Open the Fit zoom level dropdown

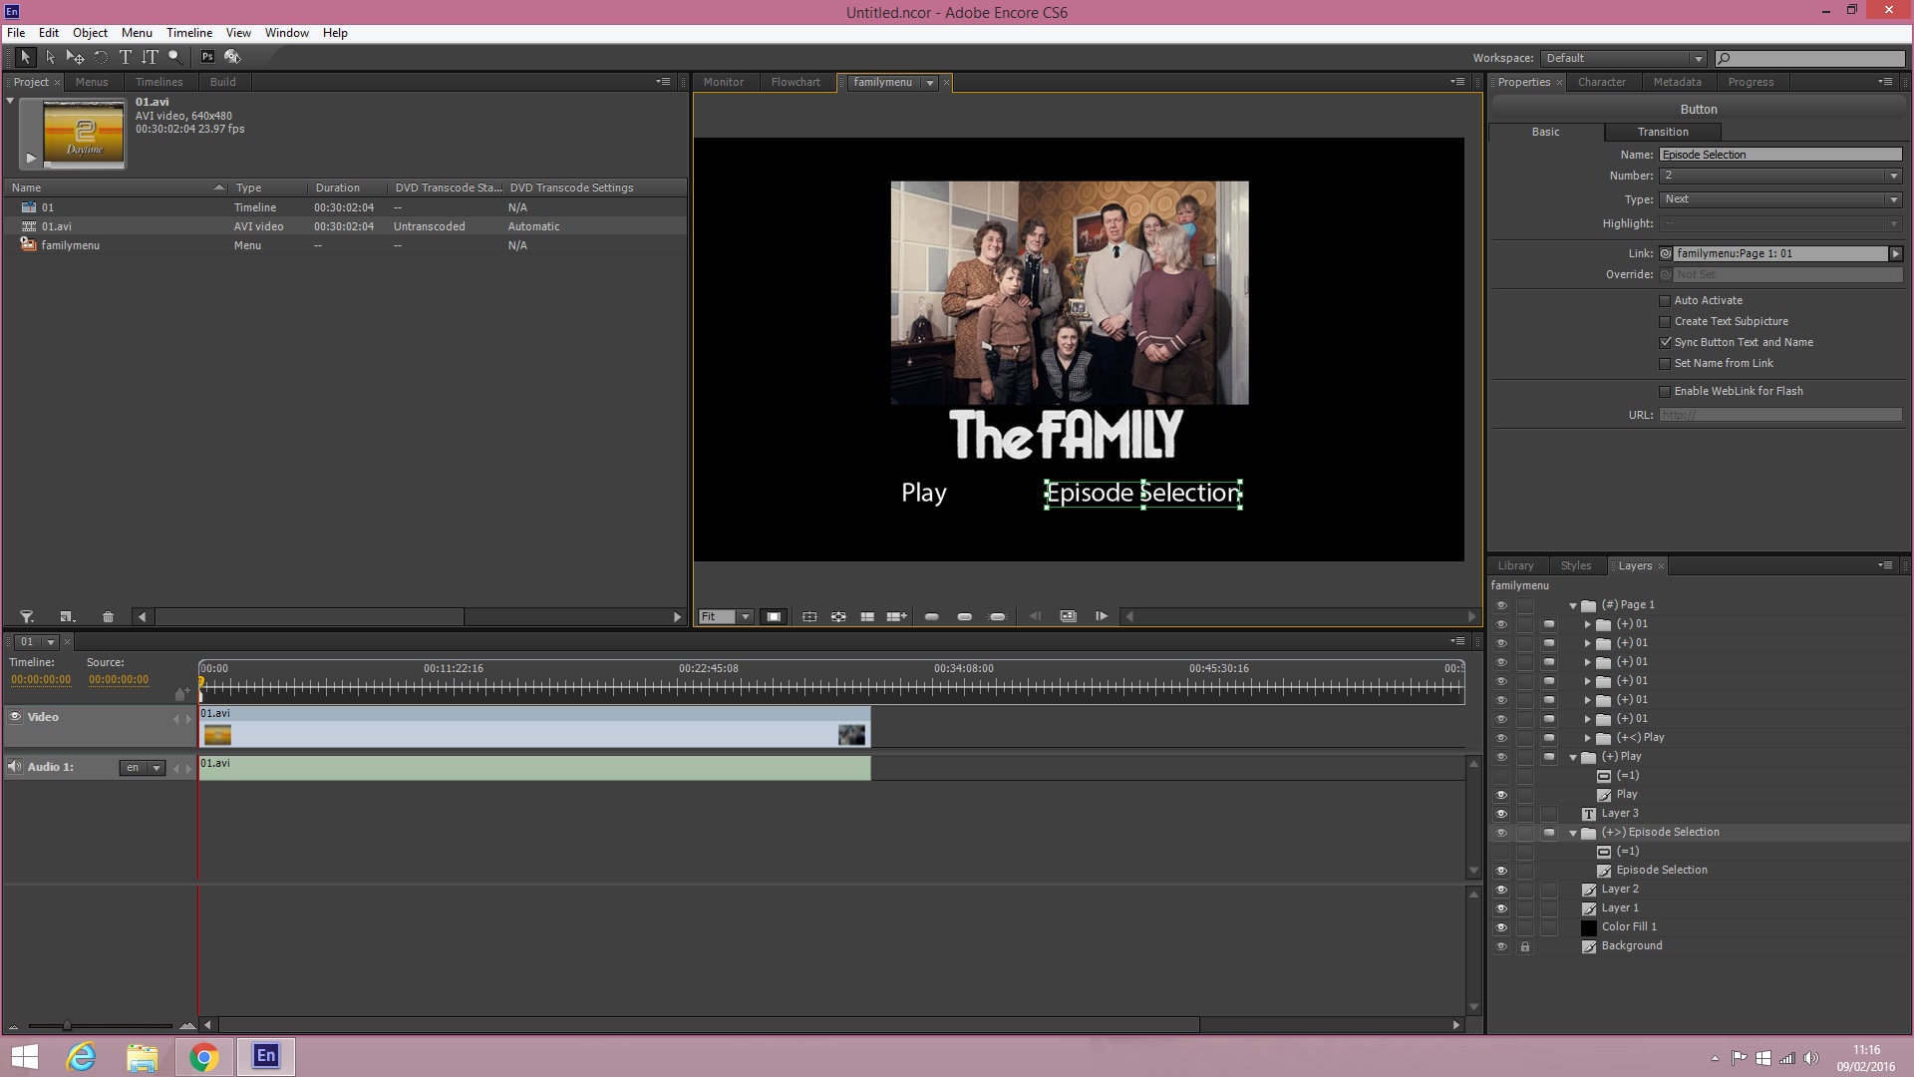click(744, 617)
